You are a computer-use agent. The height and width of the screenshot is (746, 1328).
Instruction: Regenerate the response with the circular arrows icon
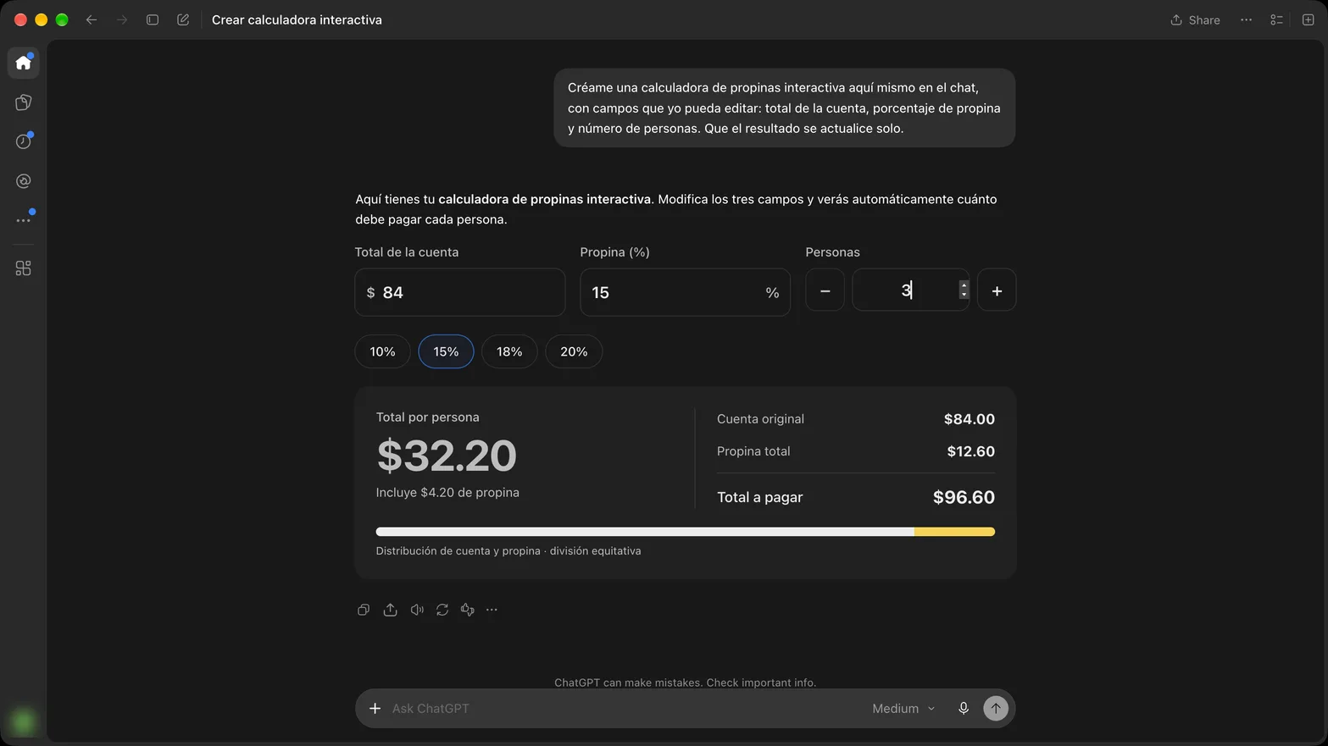point(442,610)
